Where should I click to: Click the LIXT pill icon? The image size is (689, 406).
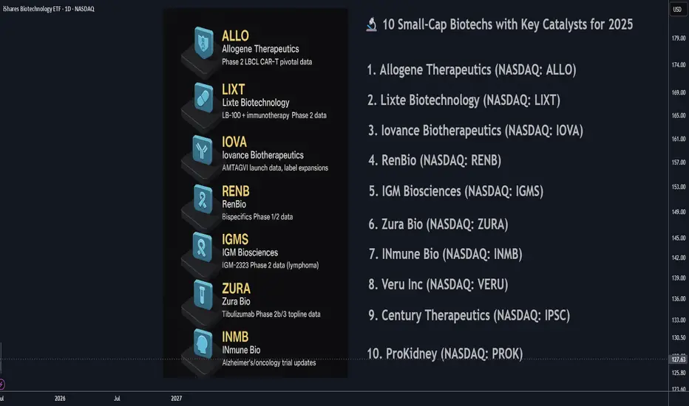[203, 97]
